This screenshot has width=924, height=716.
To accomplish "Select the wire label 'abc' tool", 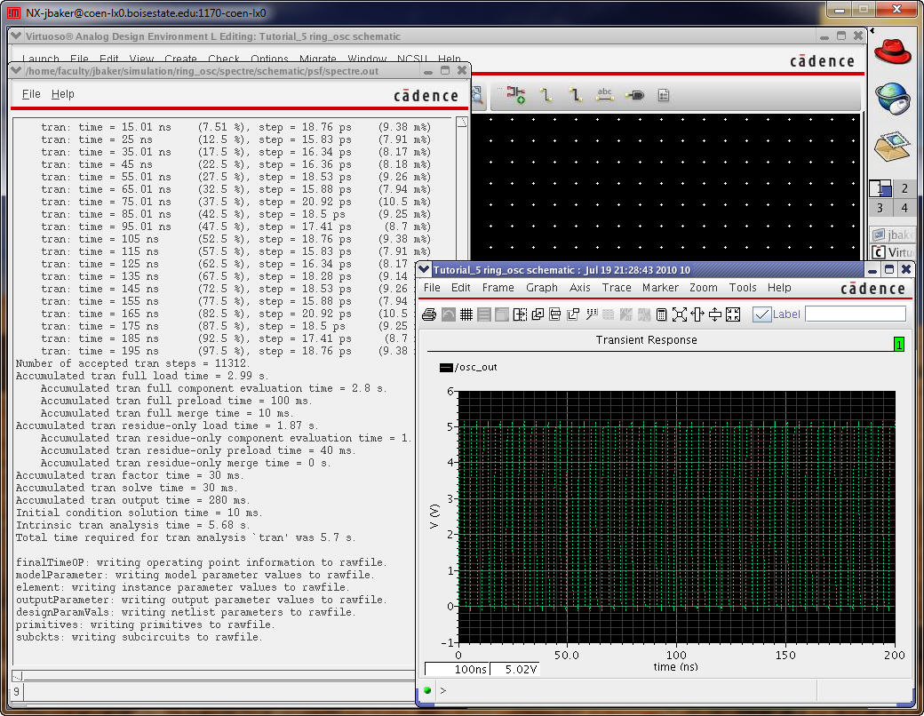I will click(x=605, y=95).
